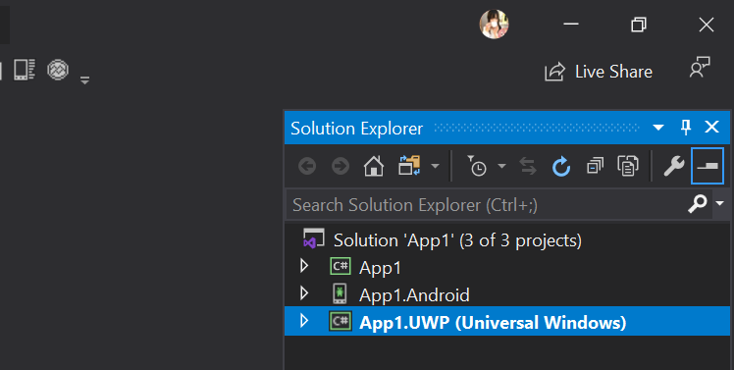Open the Send Feedback icon
This screenshot has width=734, height=370.
pyautogui.click(x=700, y=68)
